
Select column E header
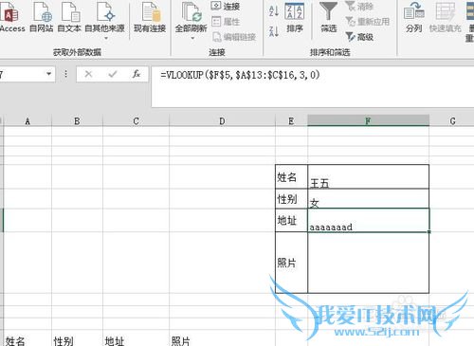(291, 121)
